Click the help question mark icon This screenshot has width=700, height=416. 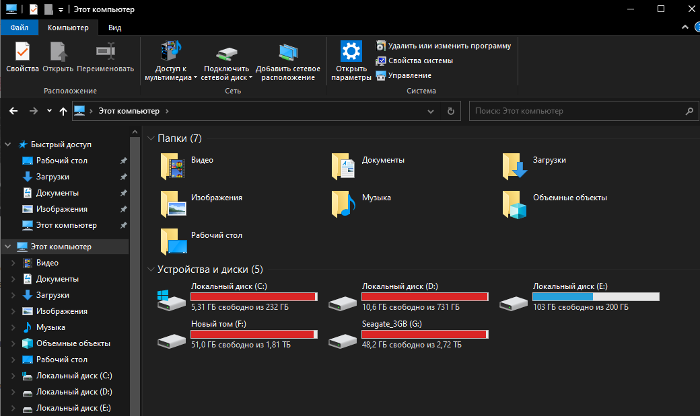coord(693,28)
